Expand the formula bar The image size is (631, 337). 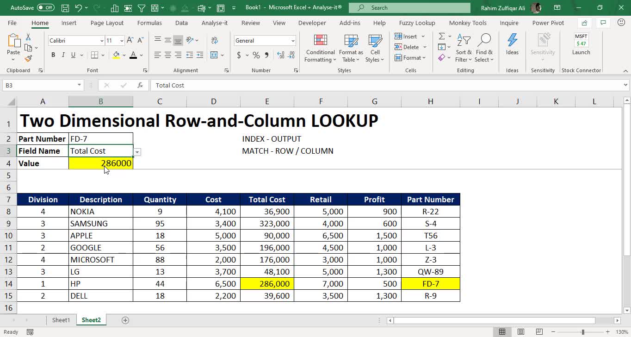(625, 85)
